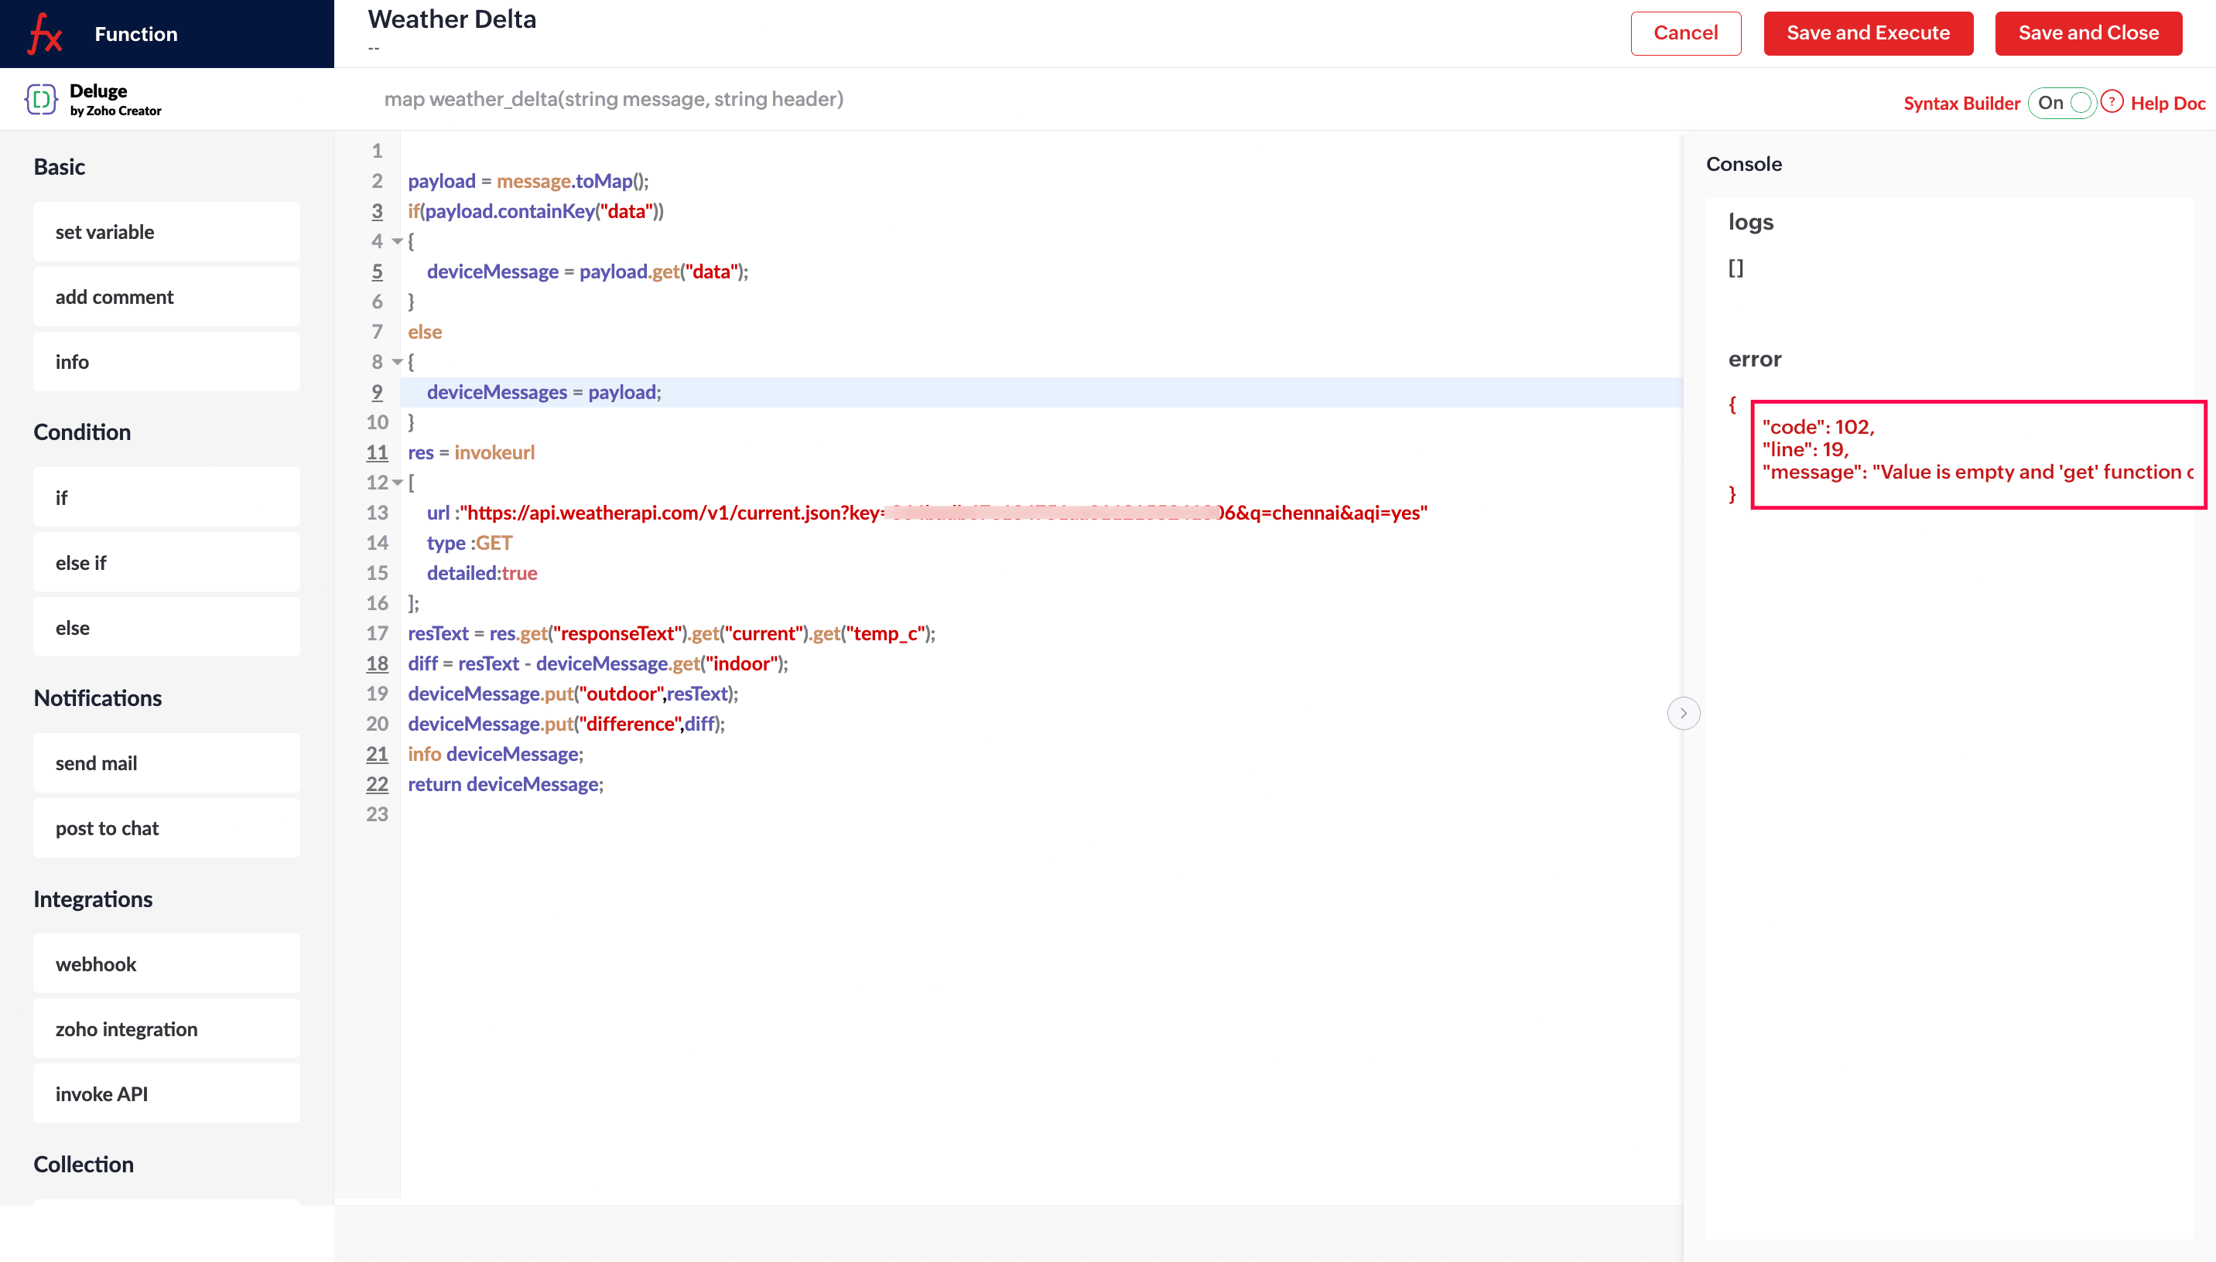Click the Deluge bracket logo icon
The height and width of the screenshot is (1262, 2216).
click(x=41, y=99)
